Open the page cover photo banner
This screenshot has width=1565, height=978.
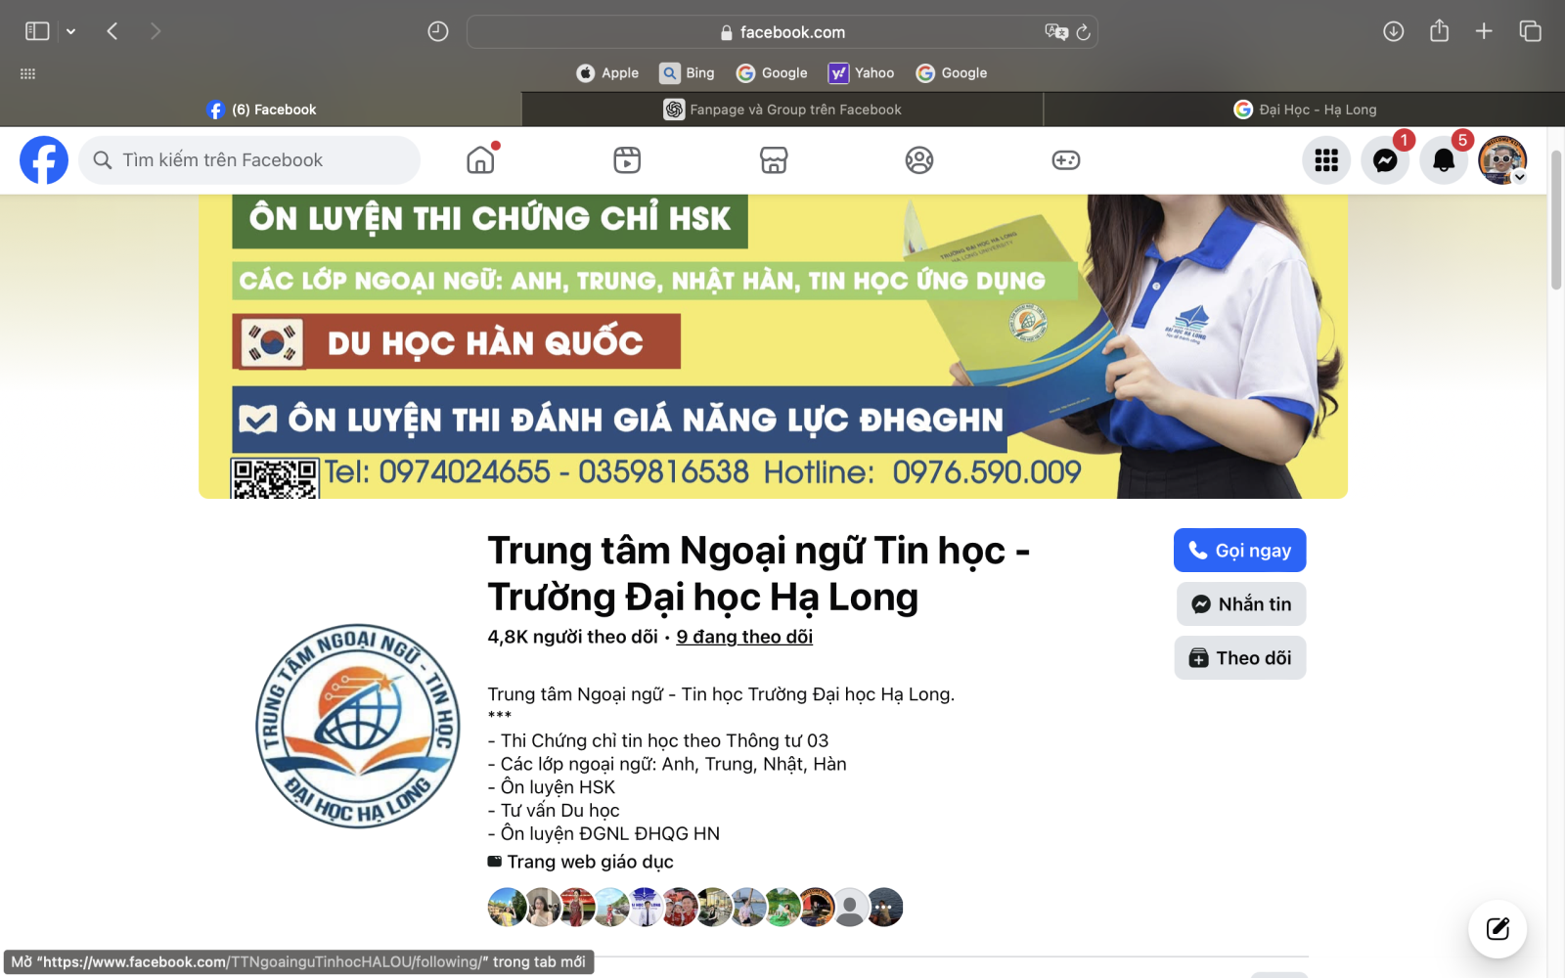point(773,346)
